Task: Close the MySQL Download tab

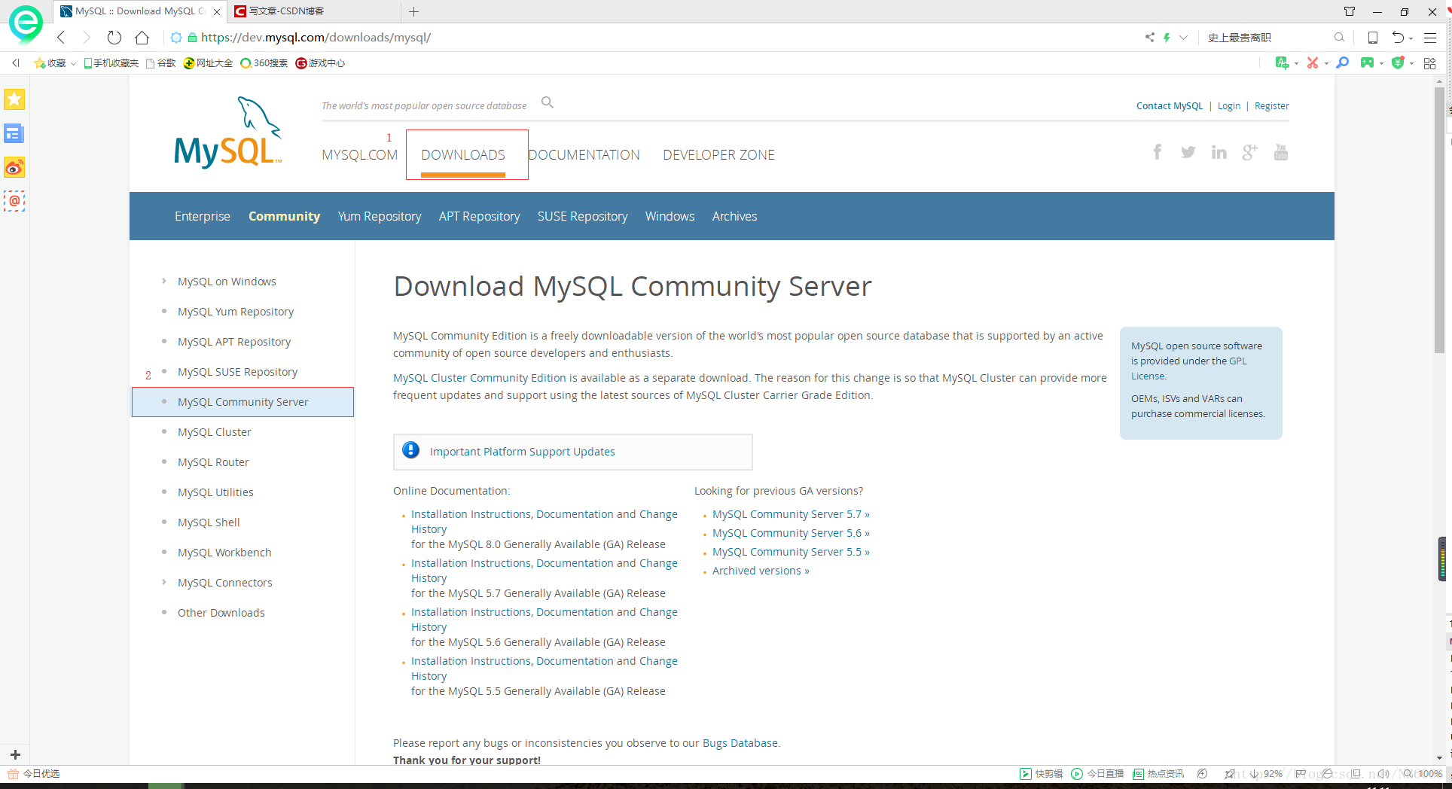Action: click(x=217, y=11)
